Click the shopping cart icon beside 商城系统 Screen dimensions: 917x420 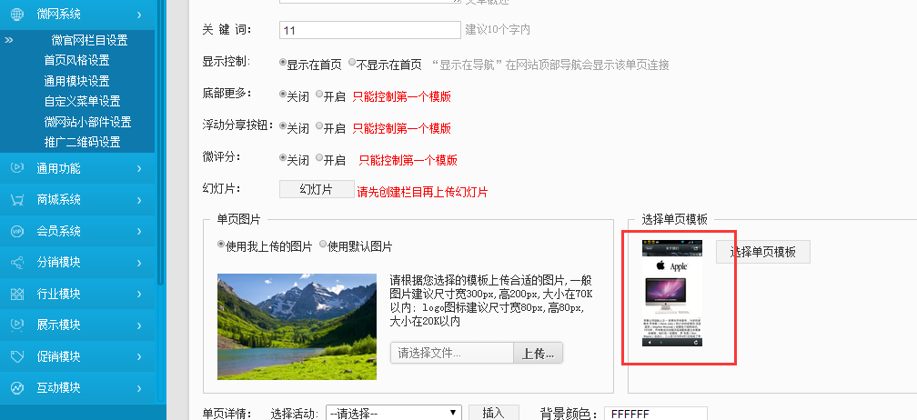pyautogui.click(x=16, y=200)
